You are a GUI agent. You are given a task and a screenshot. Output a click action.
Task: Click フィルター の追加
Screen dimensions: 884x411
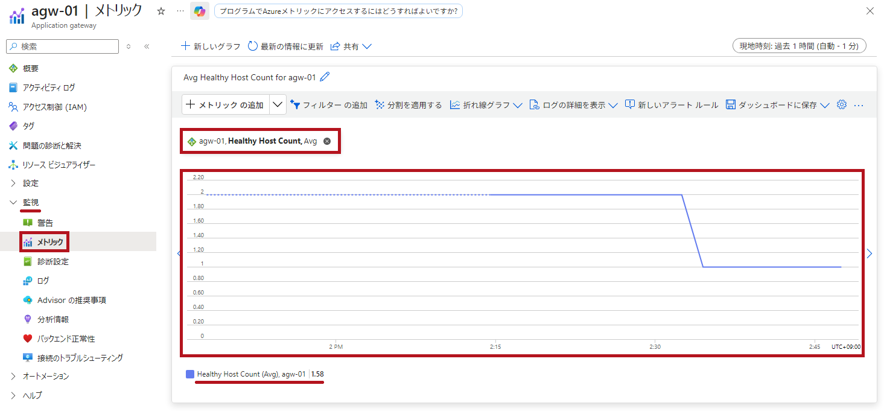pos(329,105)
